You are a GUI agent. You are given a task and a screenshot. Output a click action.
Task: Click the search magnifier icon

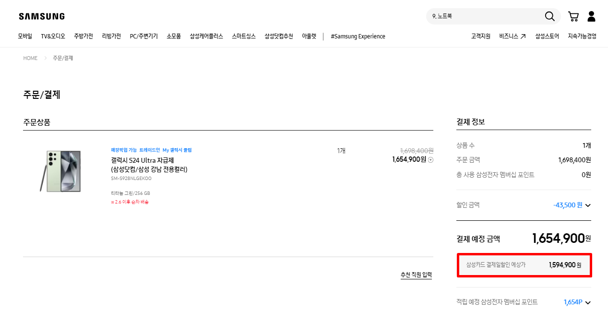tap(549, 16)
